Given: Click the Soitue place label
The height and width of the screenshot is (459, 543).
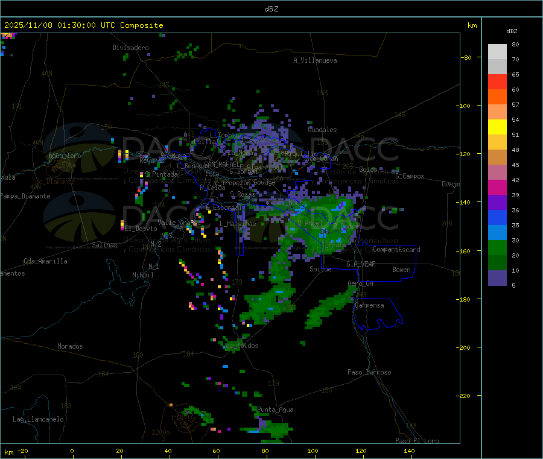Looking at the screenshot, I should click(320, 269).
